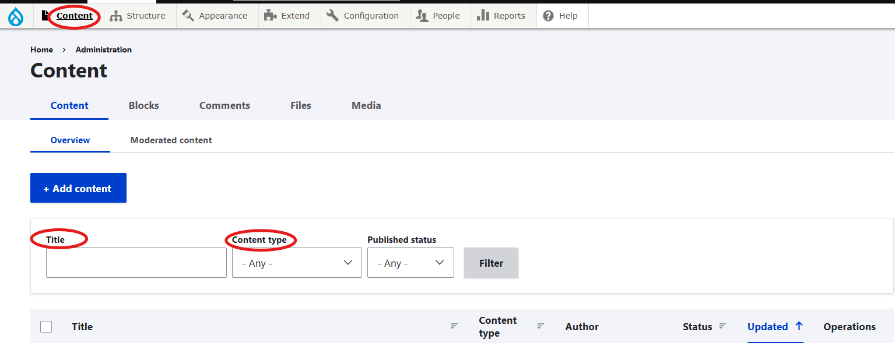The image size is (895, 343).
Task: Toggle the select-all checkbox in table header
Action: pyautogui.click(x=46, y=327)
